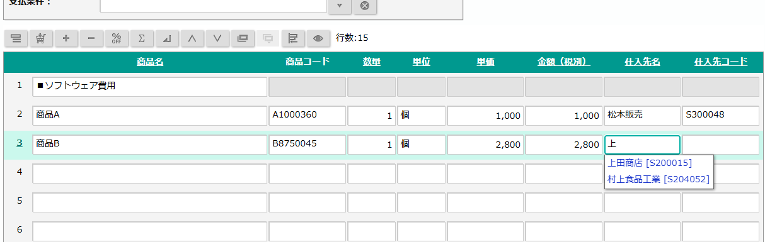This screenshot has height=242, width=765.
Task: Move row up with the up-arrow icon
Action: pyautogui.click(x=192, y=38)
